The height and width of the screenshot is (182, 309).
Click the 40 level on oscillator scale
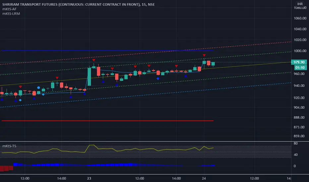tap(296, 155)
